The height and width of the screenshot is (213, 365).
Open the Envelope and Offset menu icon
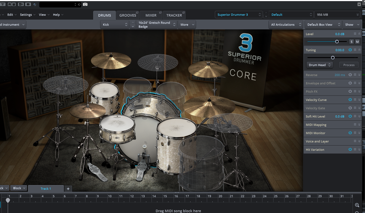click(355, 83)
